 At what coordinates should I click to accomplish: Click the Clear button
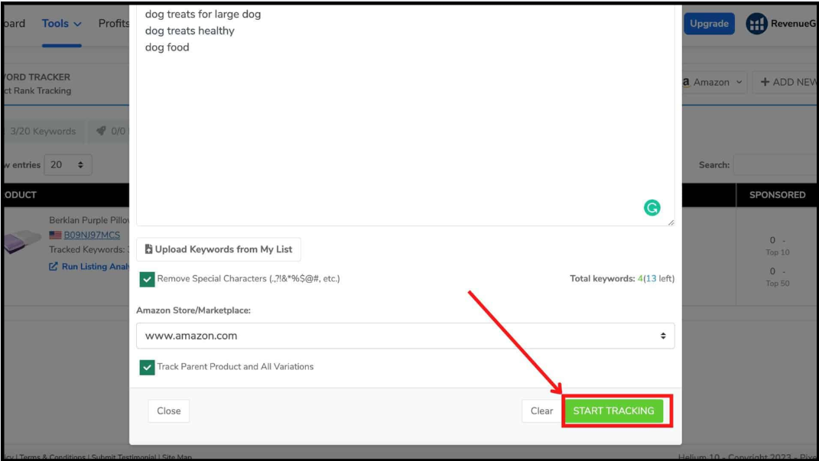(541, 411)
